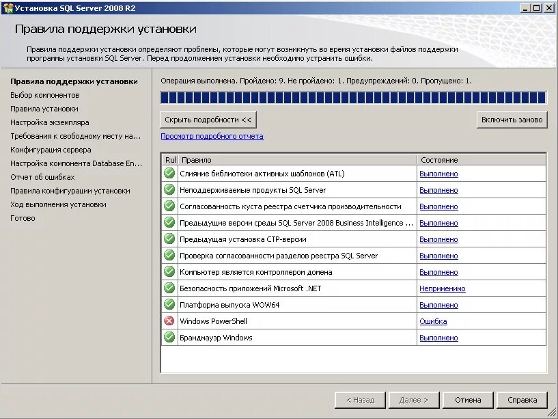This screenshot has height=419, width=558.
Task: Click check icon for Проверка согласованности разделов реестра
Action: pos(169,255)
